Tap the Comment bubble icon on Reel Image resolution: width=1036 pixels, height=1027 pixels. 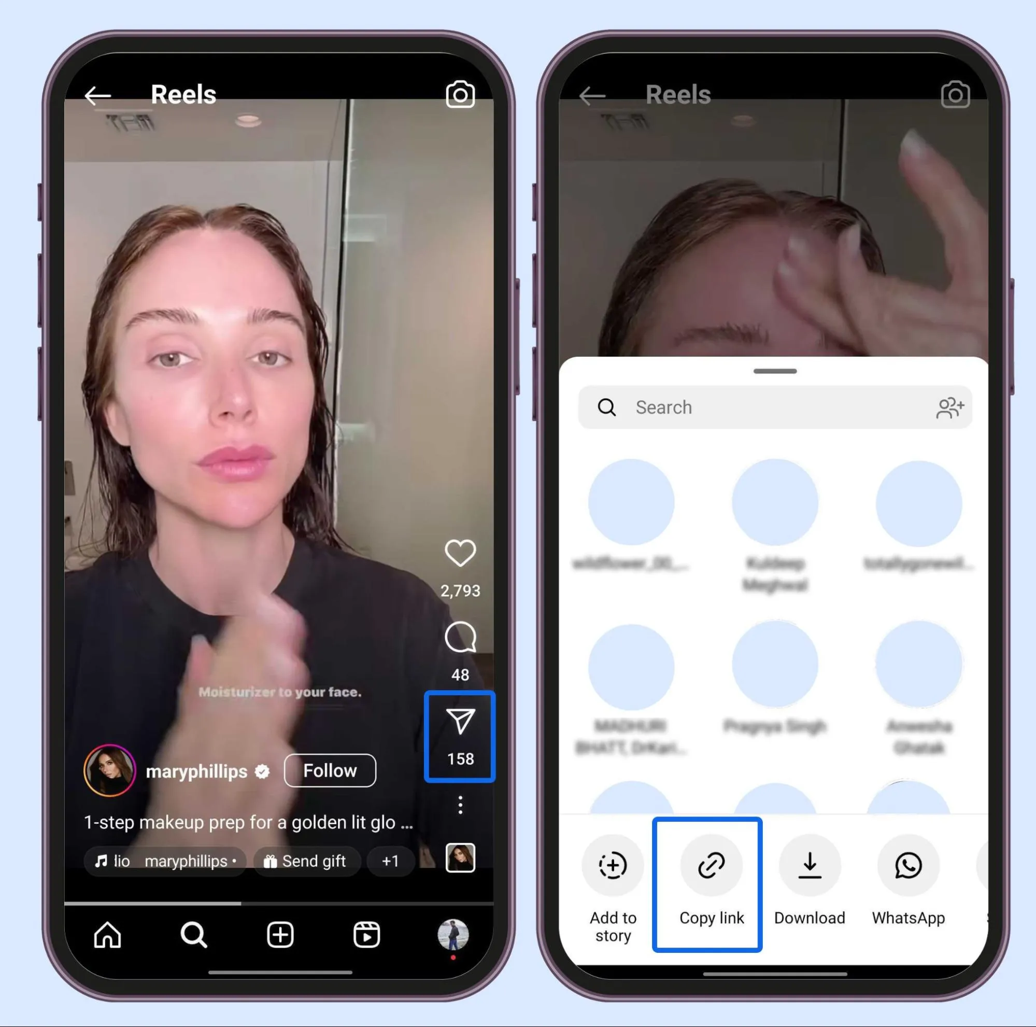click(x=460, y=637)
